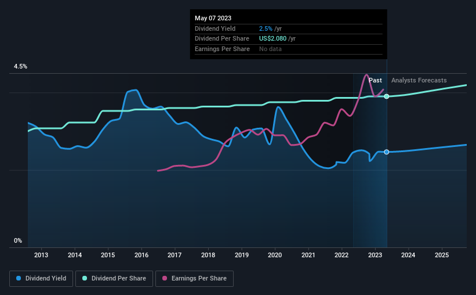Screen dimensions: 476x295
Task: Click the 0% y-axis label
Action: click(x=18, y=240)
